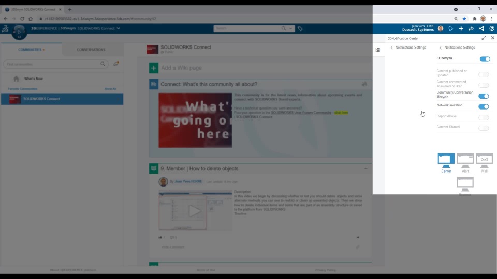This screenshot has height=279, width=497.
Task: Open a new browser tab
Action: click(70, 9)
